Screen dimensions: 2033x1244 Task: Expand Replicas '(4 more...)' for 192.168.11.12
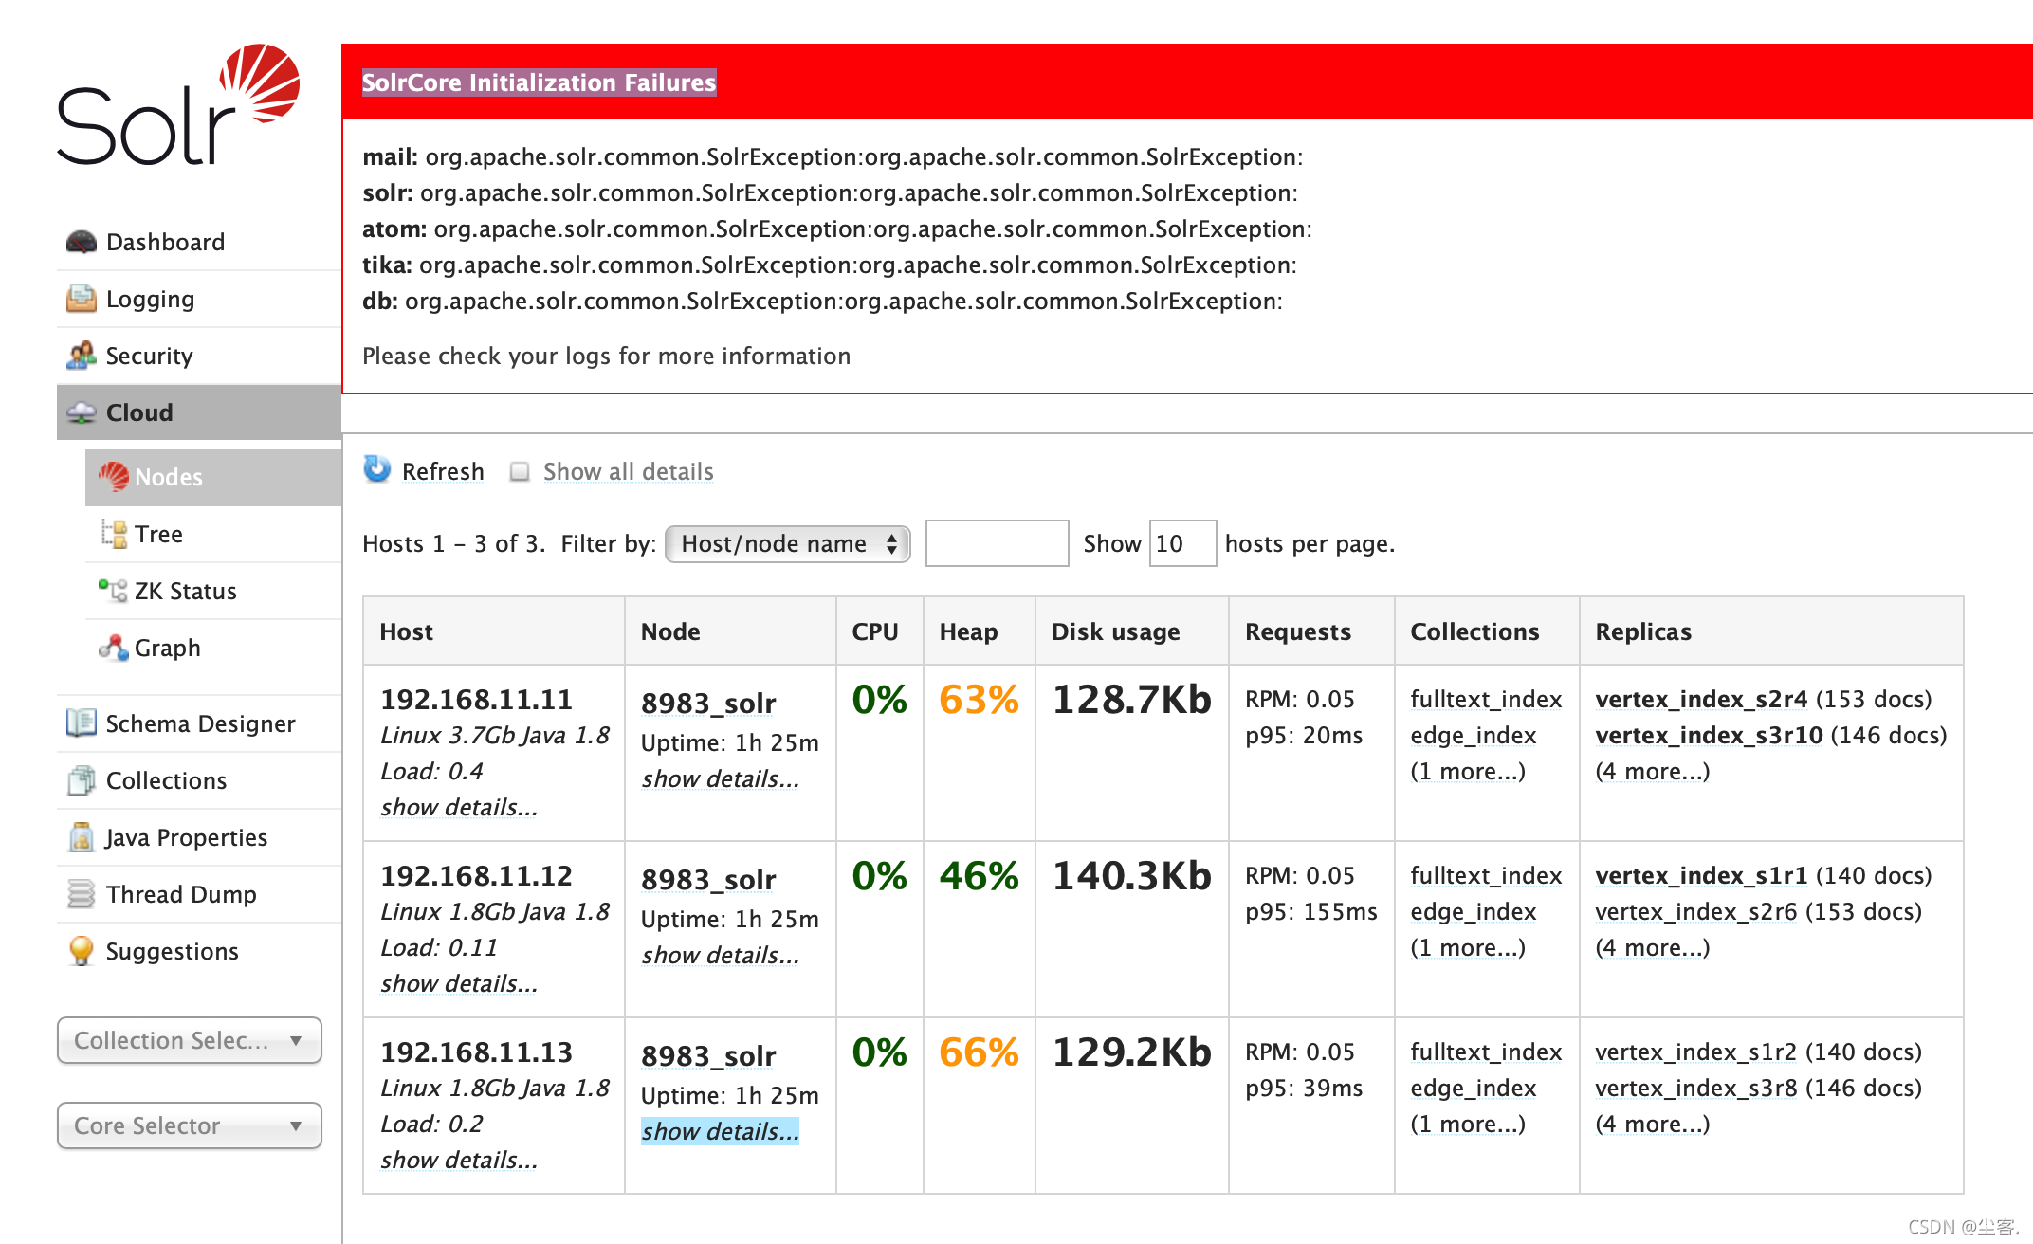pos(1653,947)
